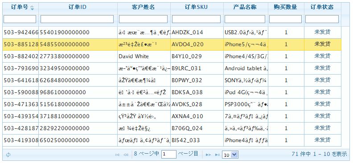Select order number 503-641618
This screenshot has height=163, width=353.
[21, 80]
